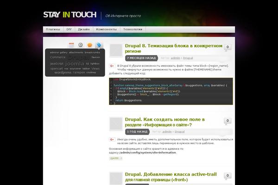Click the Об Интернете просто tagline
Viewport: 278px width, 185px height.
[x=123, y=16]
